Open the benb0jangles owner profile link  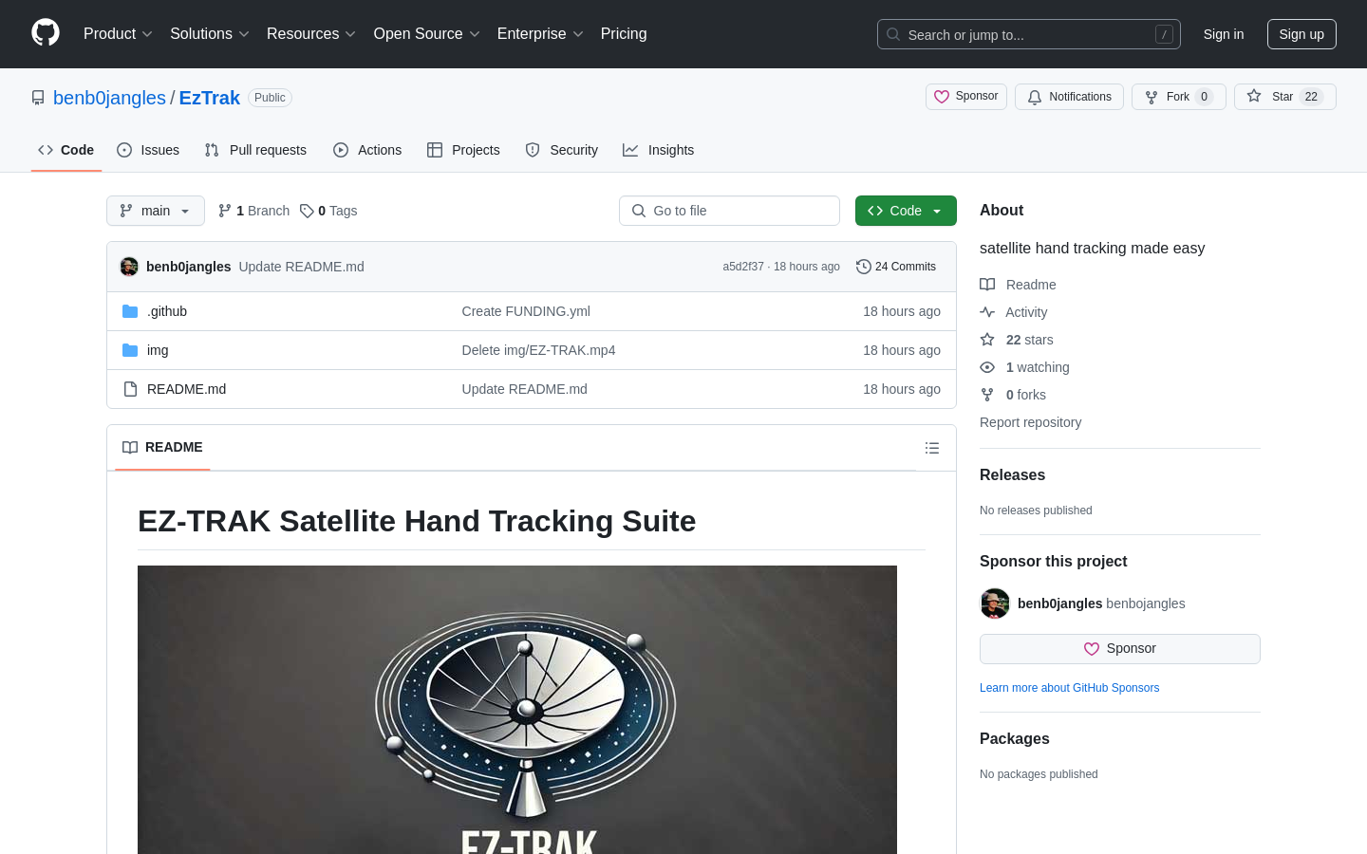109,98
